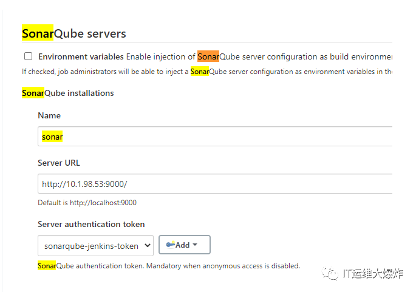Click the Server authentication token label
This screenshot has height=292, width=416.
tap(91, 224)
